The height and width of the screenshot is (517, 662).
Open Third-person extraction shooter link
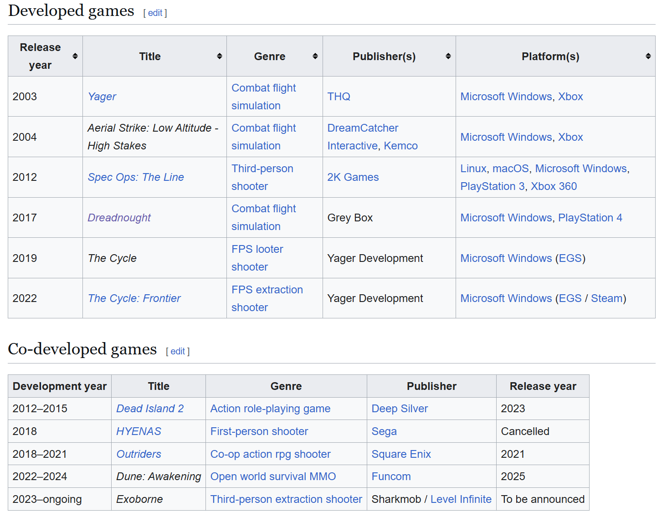(x=286, y=499)
